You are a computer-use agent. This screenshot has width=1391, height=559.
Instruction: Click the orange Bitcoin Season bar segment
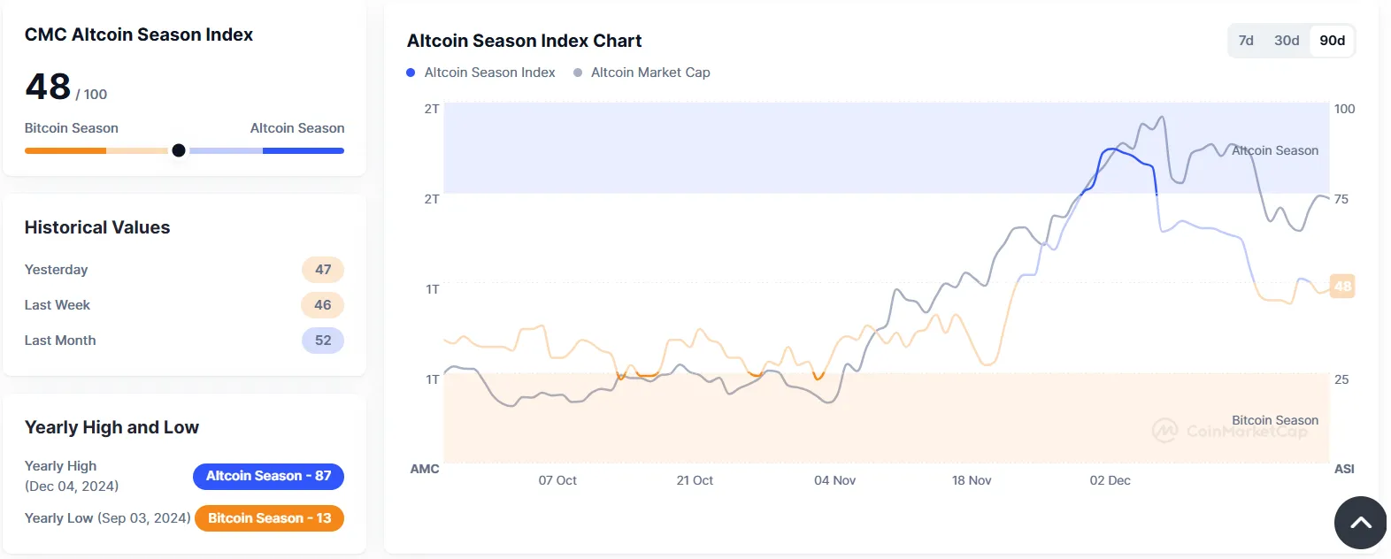(65, 151)
